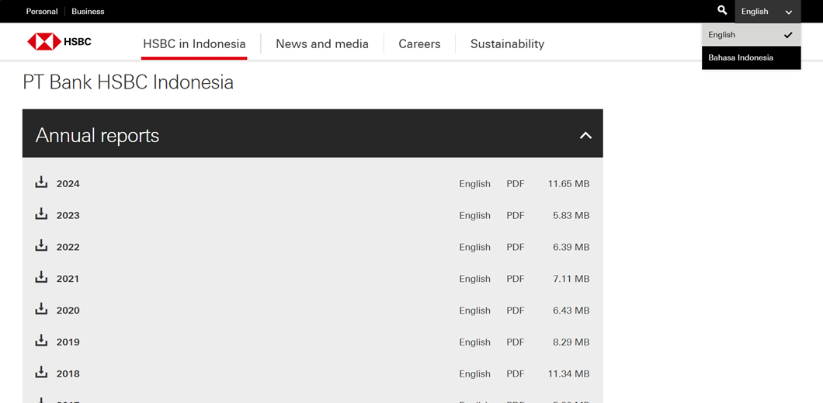Click download icon for 2020 report
The height and width of the screenshot is (403, 823).
click(x=41, y=308)
